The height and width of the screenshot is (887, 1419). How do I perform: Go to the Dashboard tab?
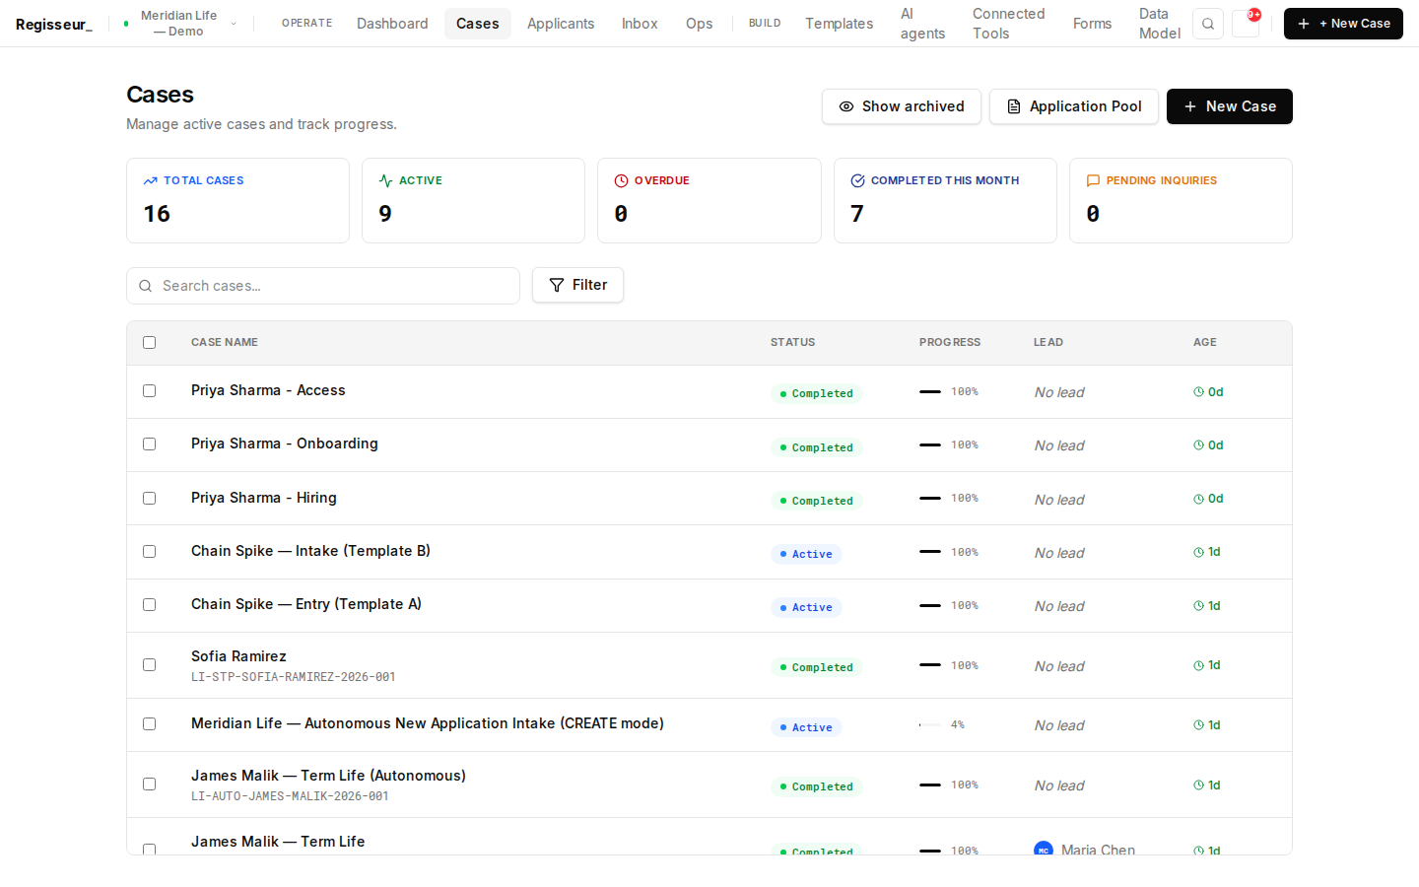(392, 24)
